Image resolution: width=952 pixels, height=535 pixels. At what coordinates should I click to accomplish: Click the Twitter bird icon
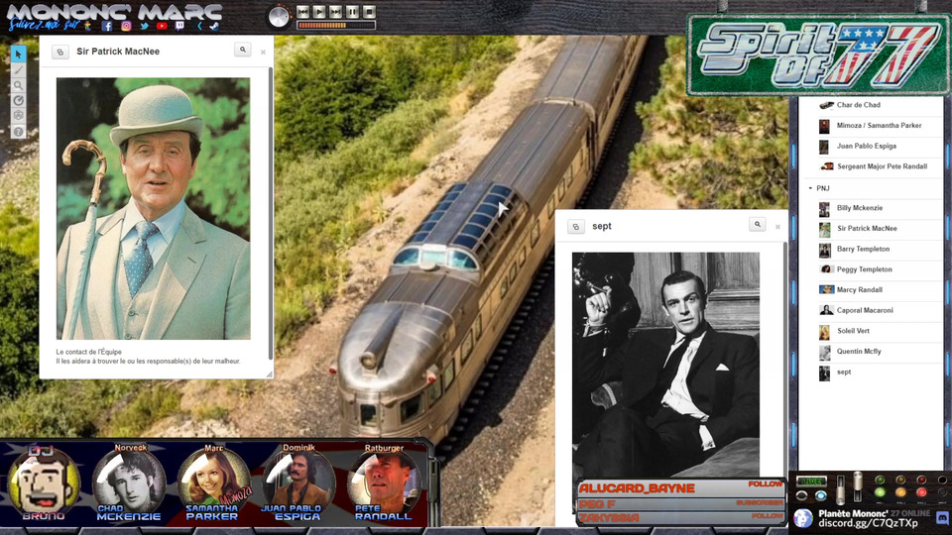(x=145, y=26)
